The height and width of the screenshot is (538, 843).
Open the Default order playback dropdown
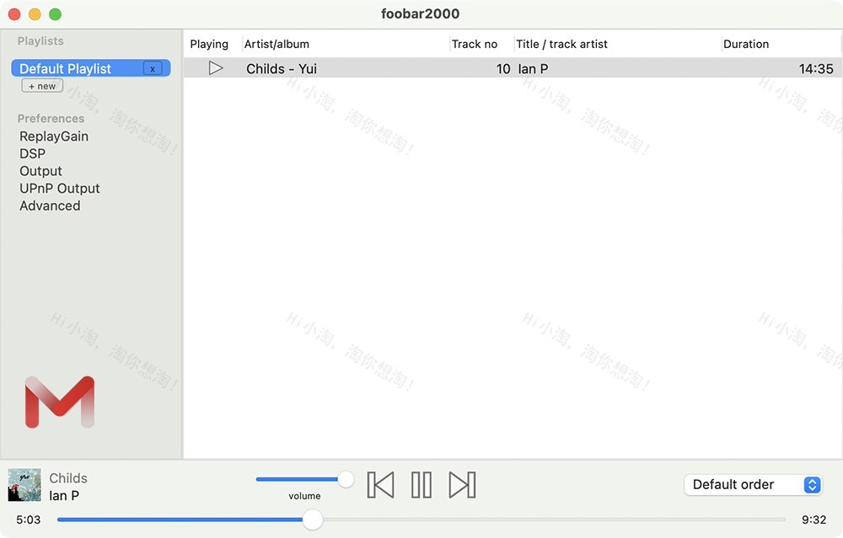point(753,485)
